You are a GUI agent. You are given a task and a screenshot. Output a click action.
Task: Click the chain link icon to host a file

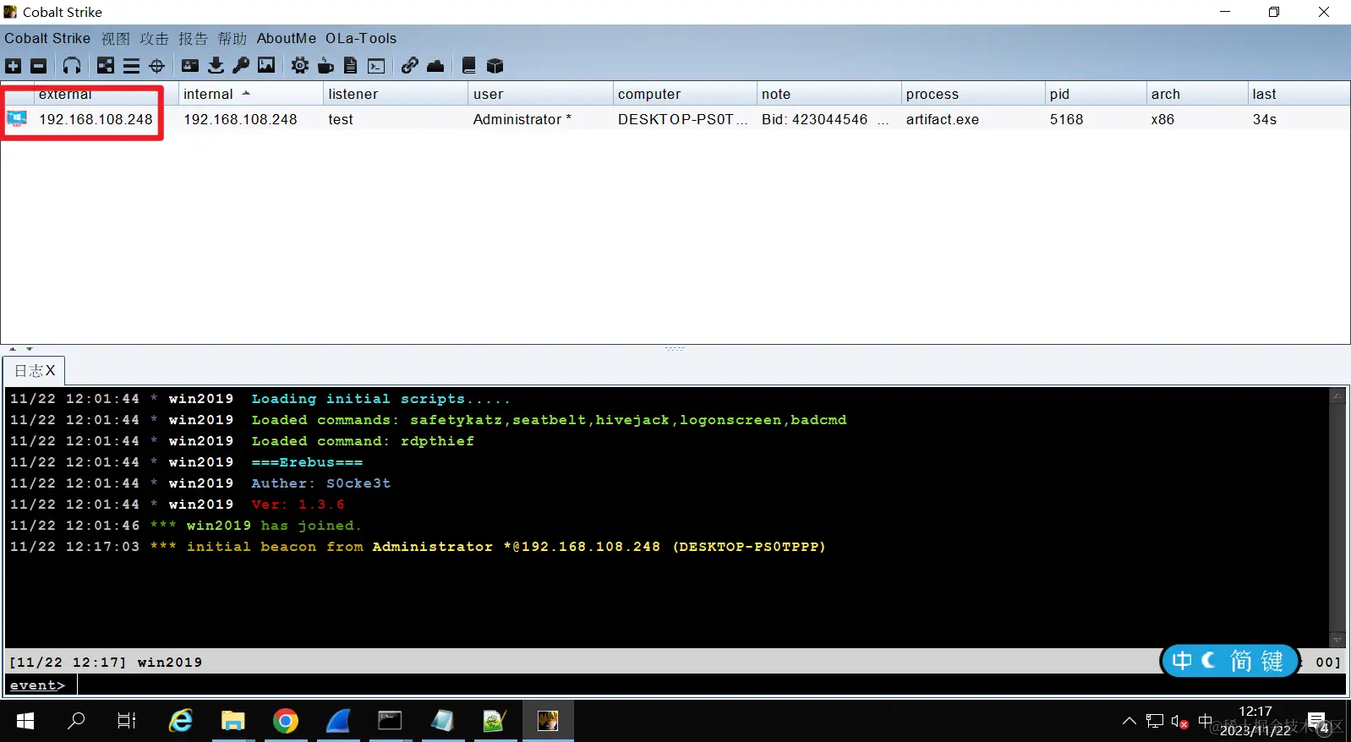410,66
